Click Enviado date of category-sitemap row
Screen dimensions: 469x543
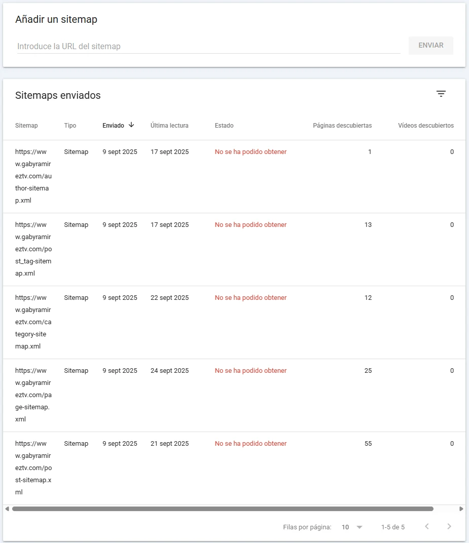[120, 297]
